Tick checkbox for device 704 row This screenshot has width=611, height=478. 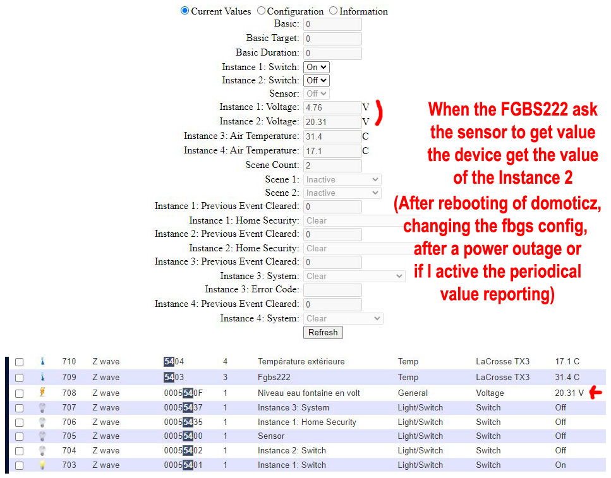(x=19, y=451)
